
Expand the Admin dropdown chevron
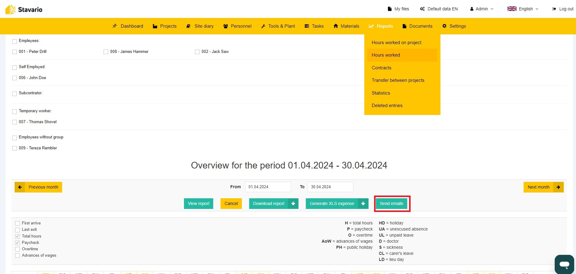pos(492,9)
